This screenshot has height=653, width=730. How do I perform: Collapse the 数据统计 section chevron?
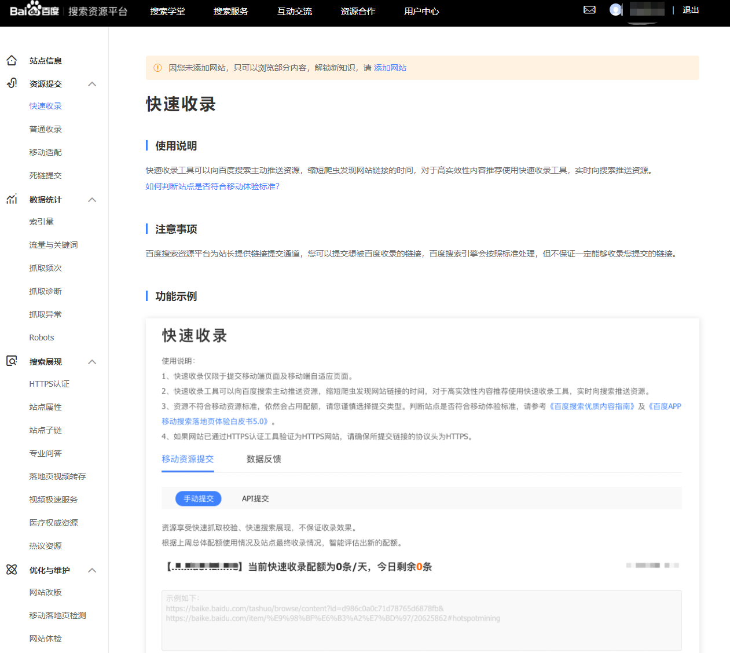[92, 200]
